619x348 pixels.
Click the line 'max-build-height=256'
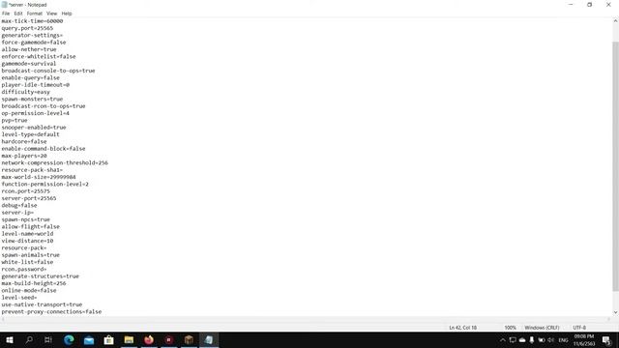pos(34,283)
